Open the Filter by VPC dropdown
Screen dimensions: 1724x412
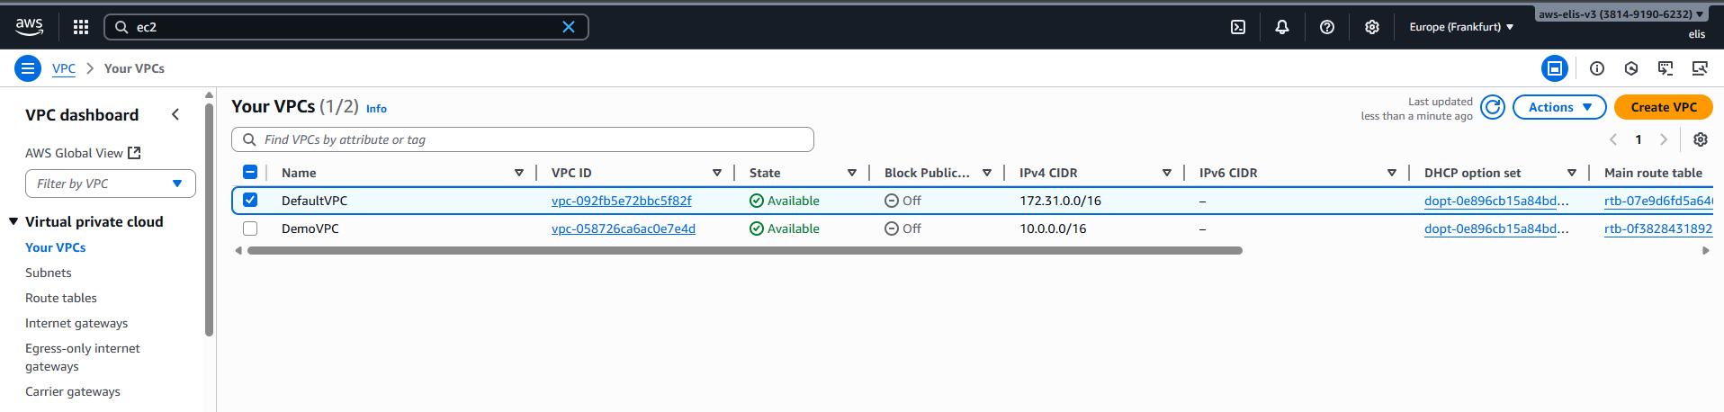pyautogui.click(x=111, y=184)
